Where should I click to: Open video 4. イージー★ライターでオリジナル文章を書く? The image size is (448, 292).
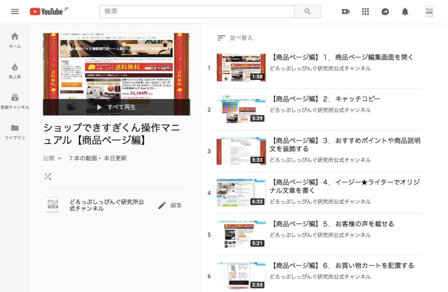(x=345, y=186)
